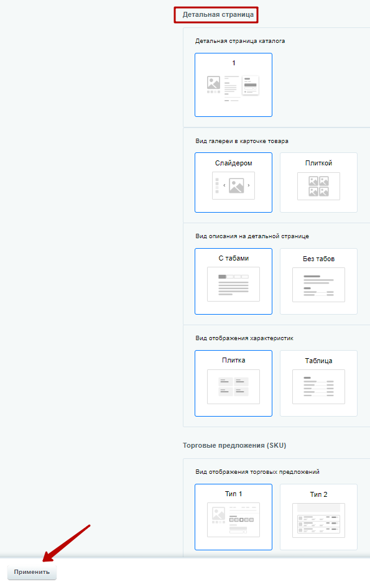Click the Тип 1 offers preview icon

tap(233, 520)
